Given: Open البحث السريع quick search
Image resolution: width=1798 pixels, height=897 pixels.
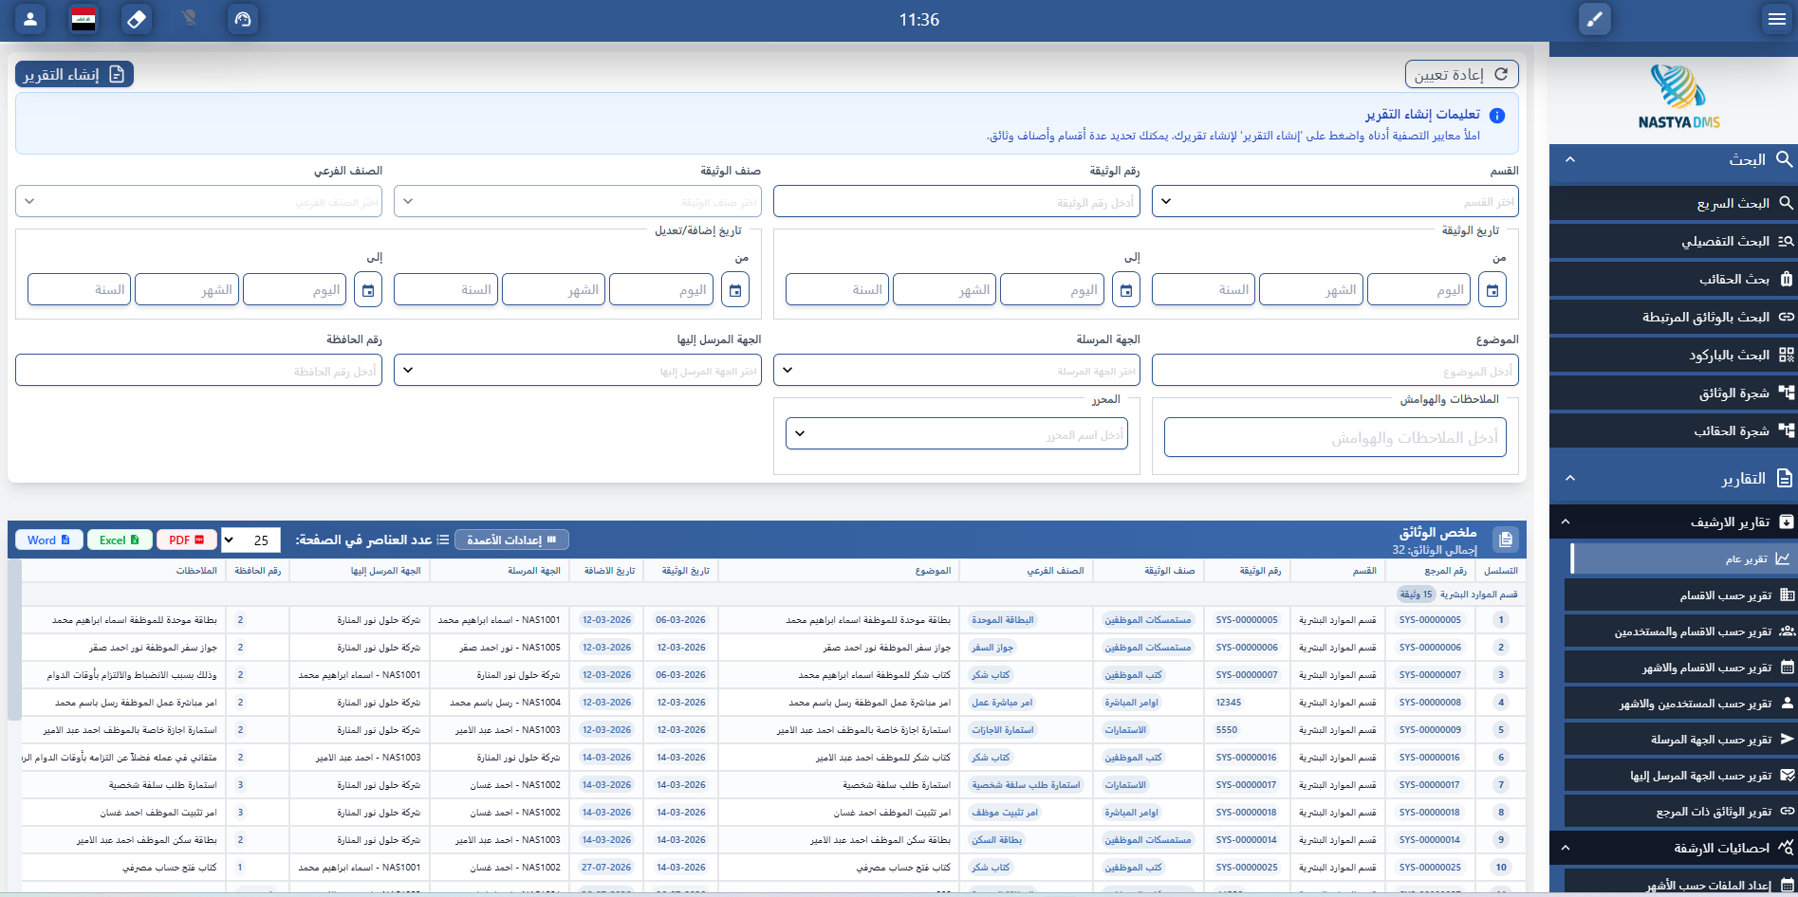Looking at the screenshot, I should click(1674, 203).
